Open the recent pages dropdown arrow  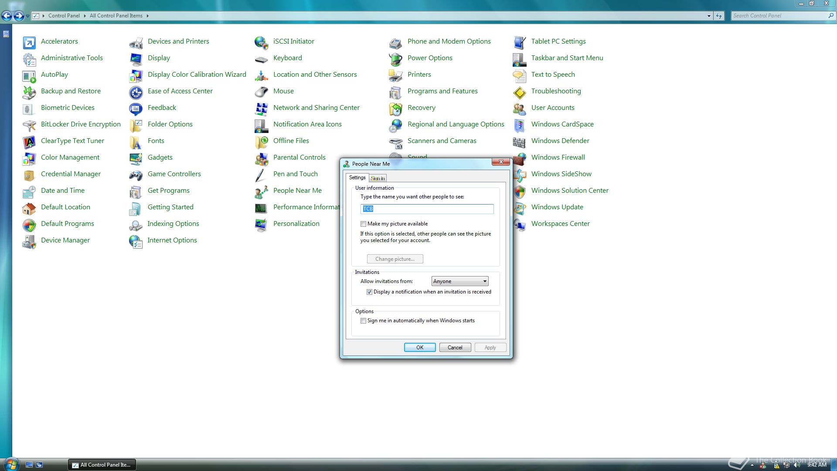tap(27, 16)
